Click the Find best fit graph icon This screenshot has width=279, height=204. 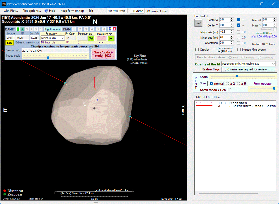(198, 23)
